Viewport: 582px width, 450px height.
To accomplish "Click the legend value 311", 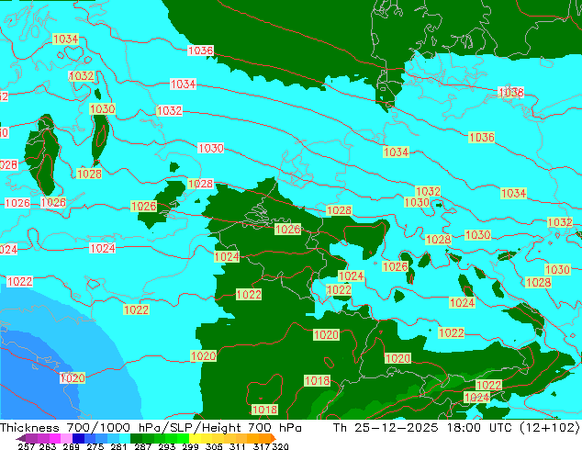I will tap(238, 446).
